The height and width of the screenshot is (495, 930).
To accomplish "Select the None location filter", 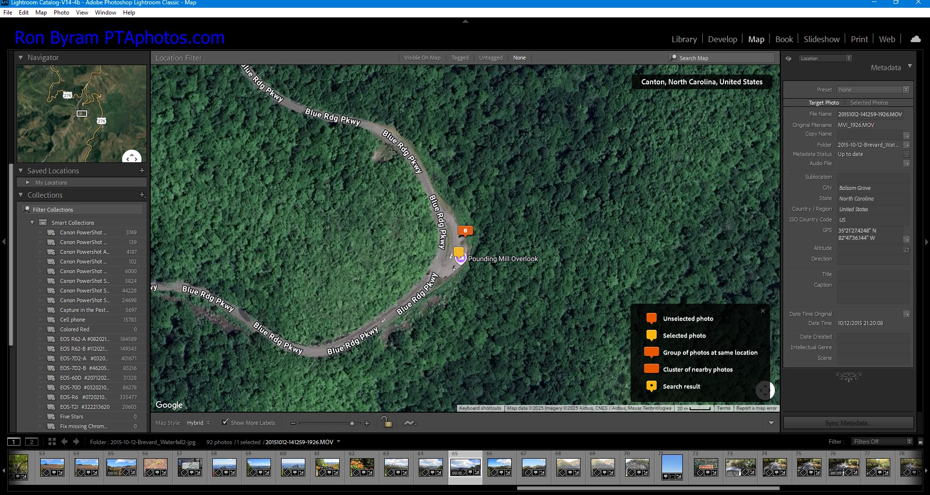I will [x=519, y=58].
